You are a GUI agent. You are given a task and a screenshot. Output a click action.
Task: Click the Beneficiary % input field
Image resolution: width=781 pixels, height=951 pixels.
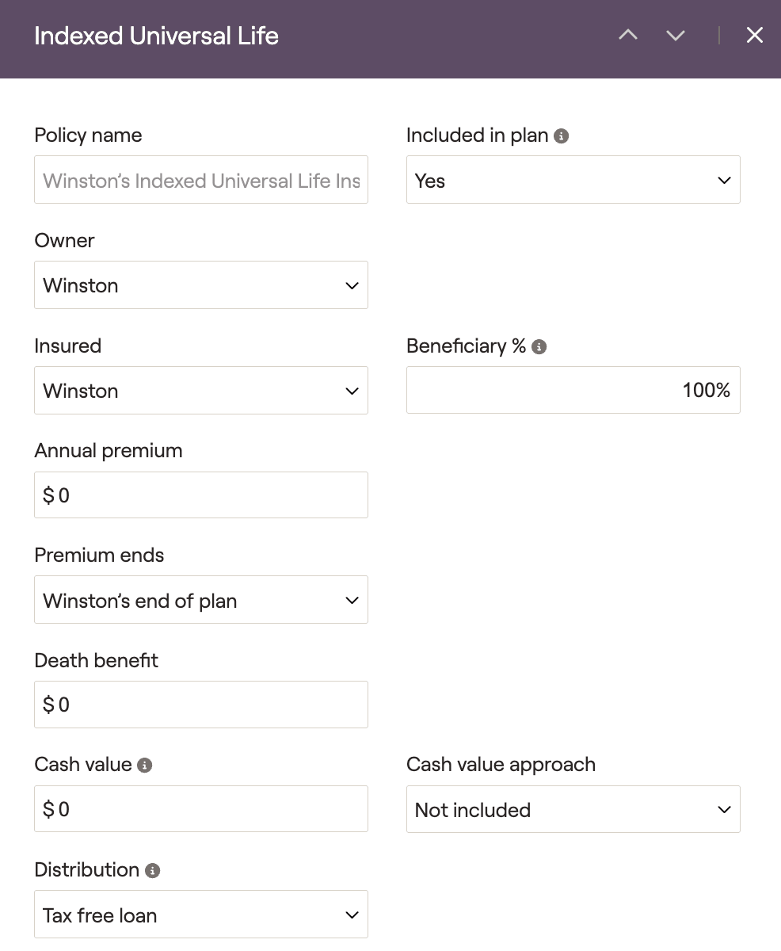573,390
